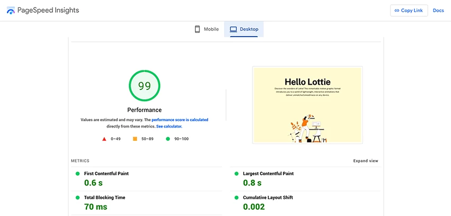451x216 pixels.
Task: Click green dot beside First Contentful Paint
Action: (x=77, y=174)
